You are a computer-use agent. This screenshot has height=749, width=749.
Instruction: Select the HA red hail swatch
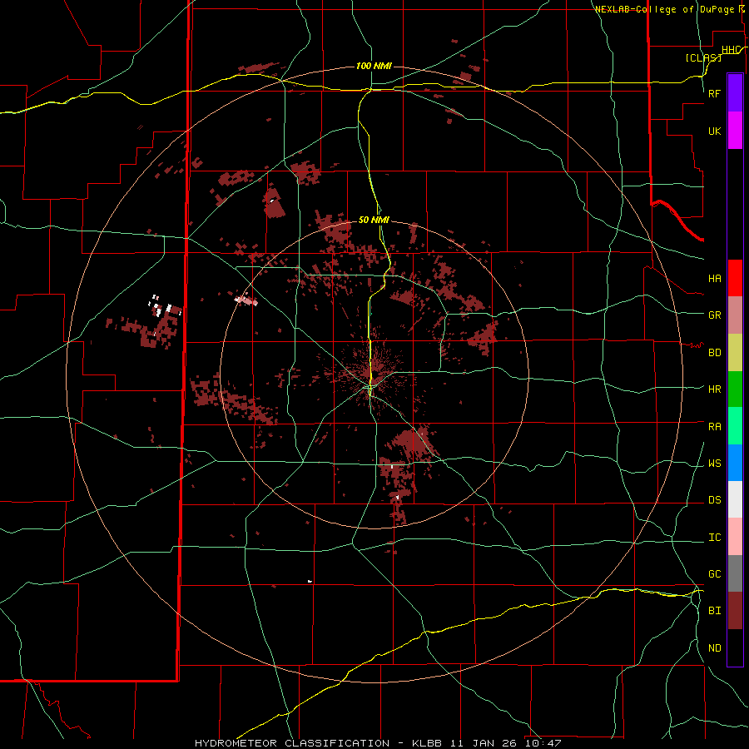735,278
